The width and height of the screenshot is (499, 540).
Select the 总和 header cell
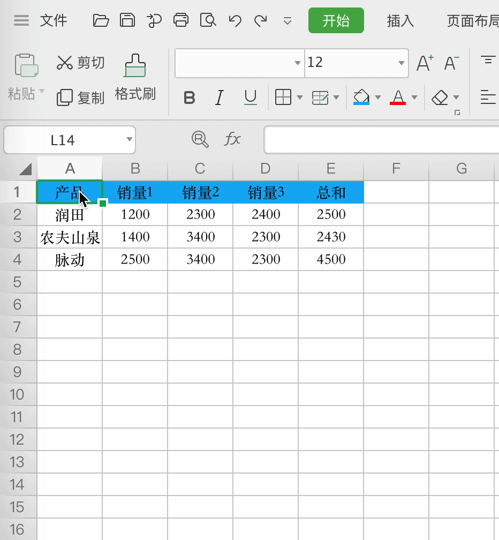331,192
